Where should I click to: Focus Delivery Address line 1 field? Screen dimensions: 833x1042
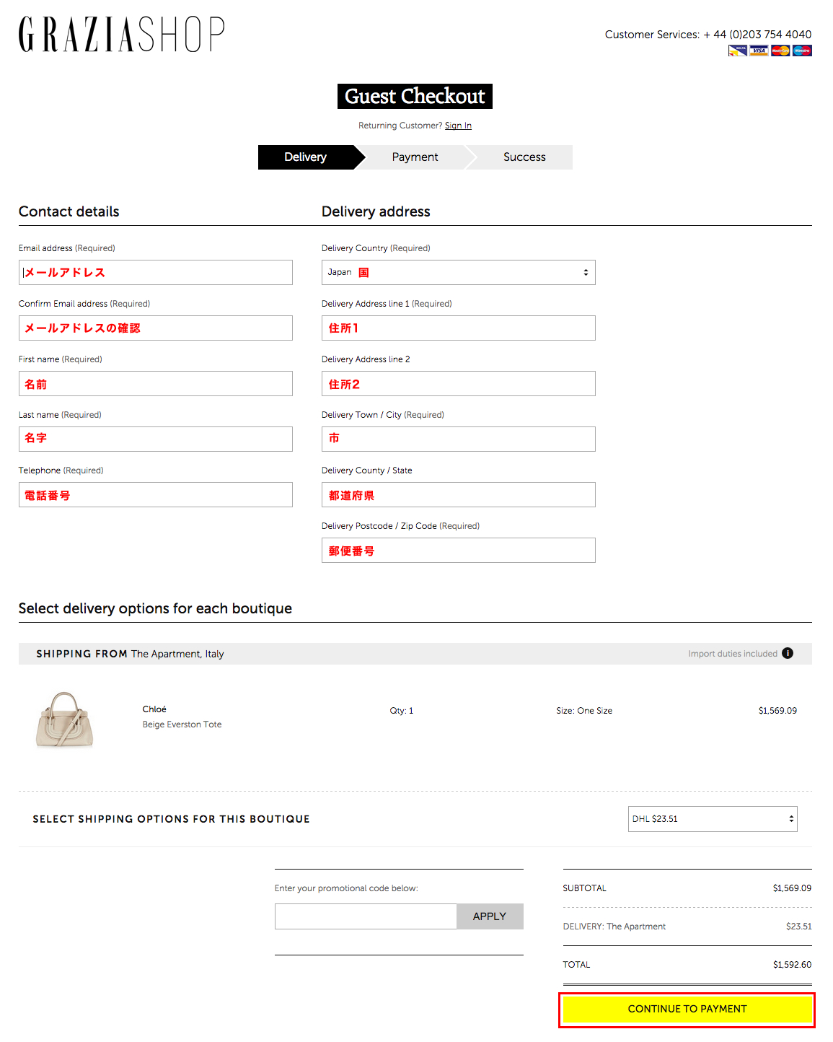pos(459,328)
